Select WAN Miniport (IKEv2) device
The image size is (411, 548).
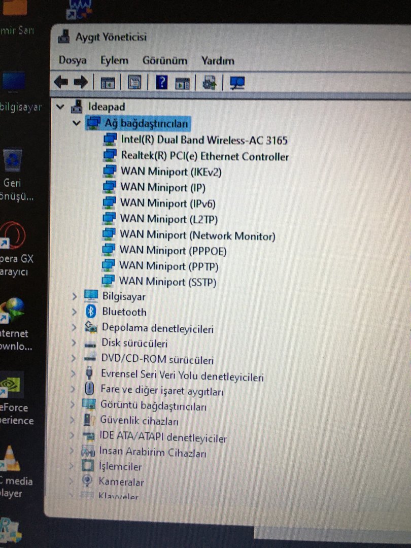tap(171, 172)
